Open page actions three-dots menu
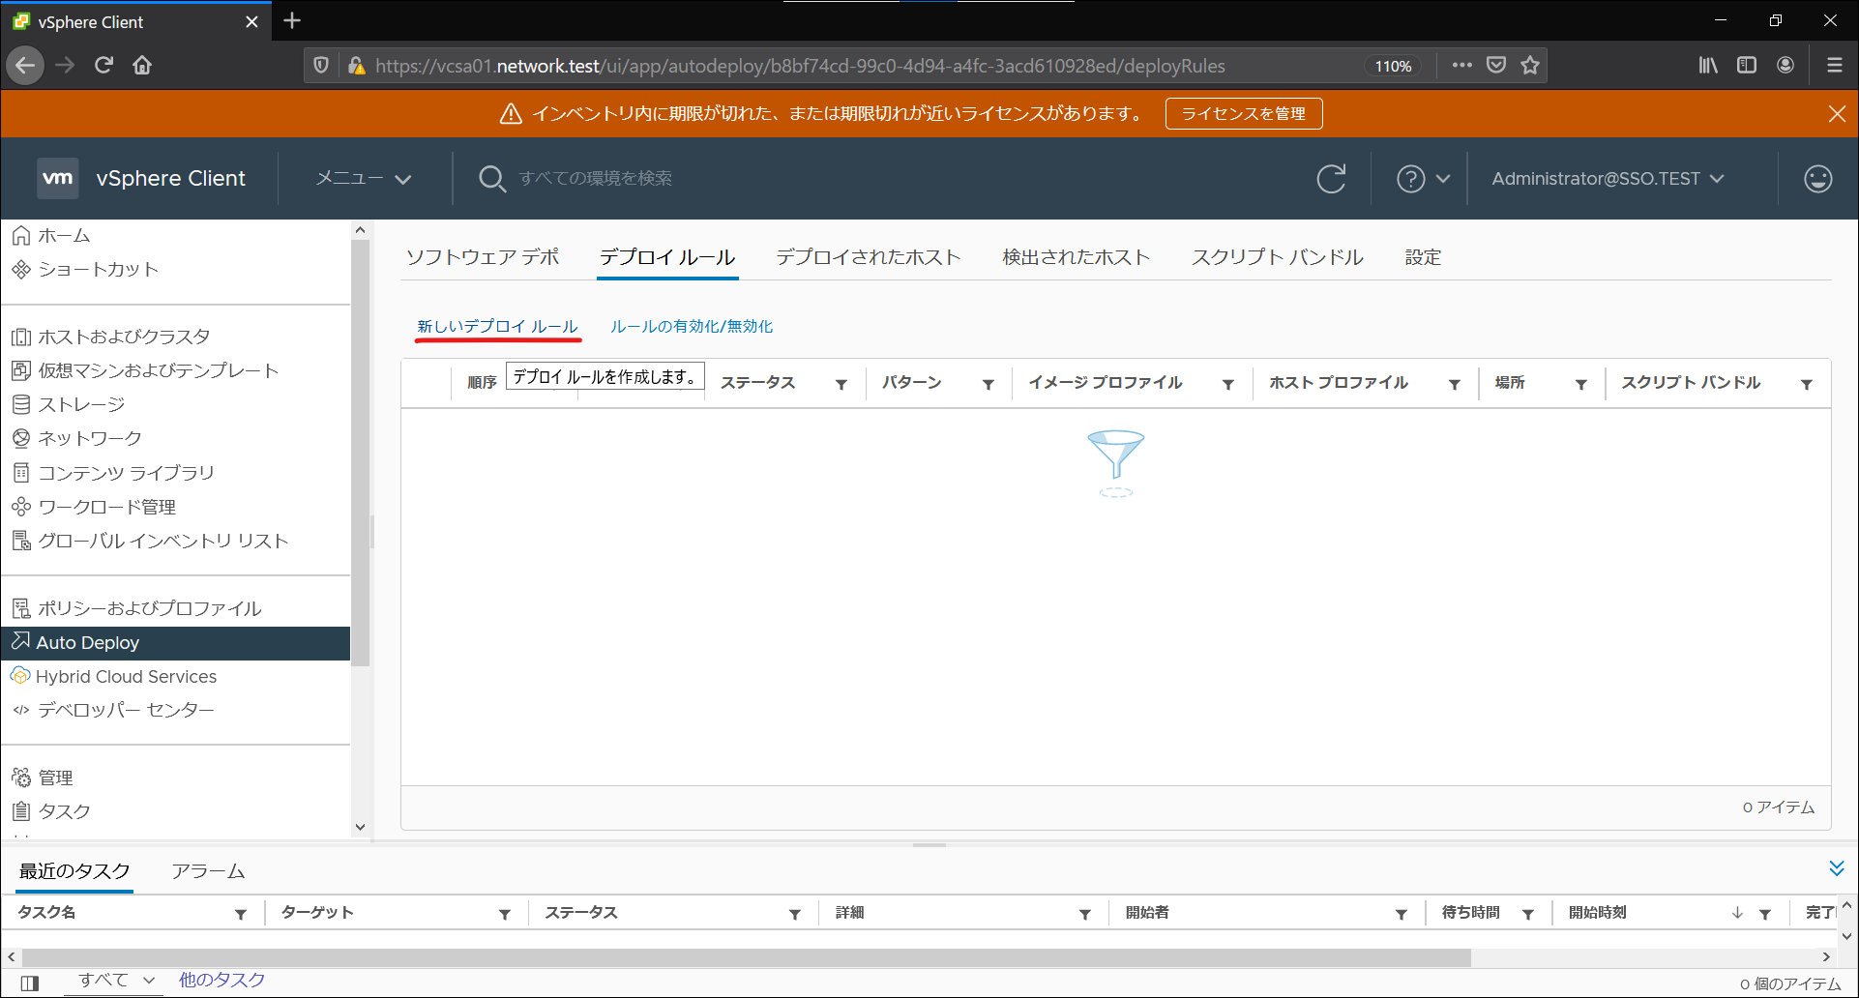 [1461, 66]
